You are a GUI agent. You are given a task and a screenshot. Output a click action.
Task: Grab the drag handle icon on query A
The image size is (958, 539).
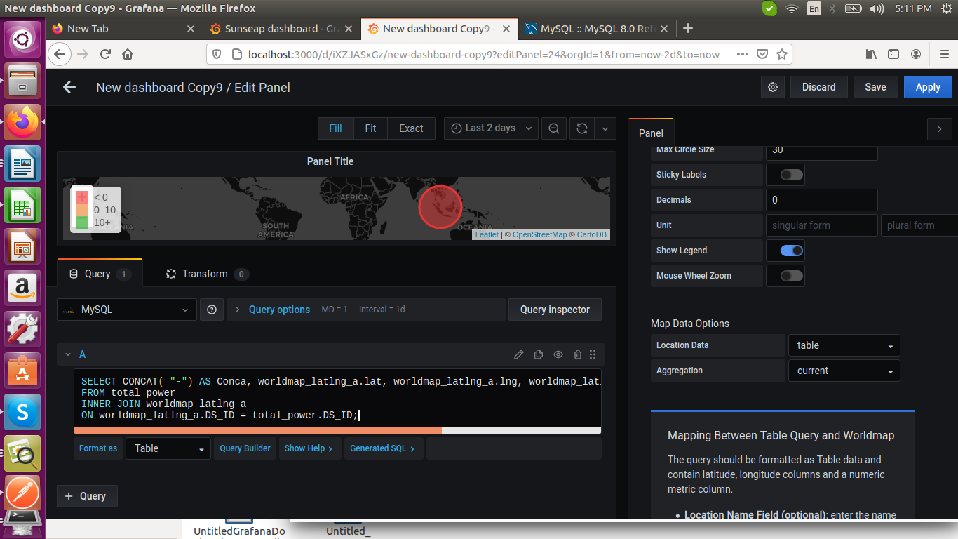point(593,354)
